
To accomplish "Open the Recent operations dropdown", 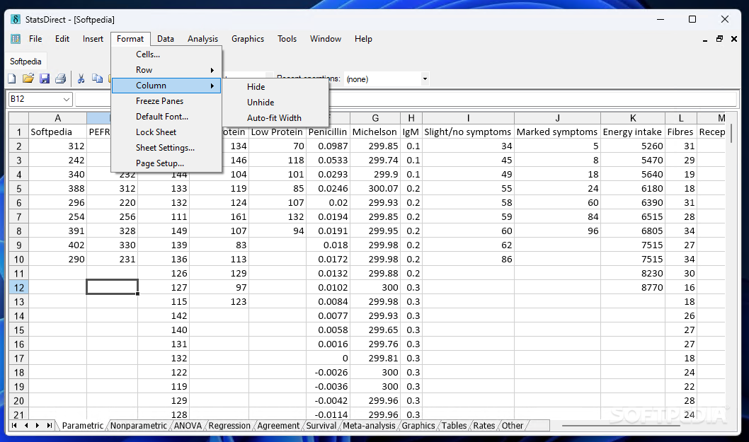I will pyautogui.click(x=425, y=79).
